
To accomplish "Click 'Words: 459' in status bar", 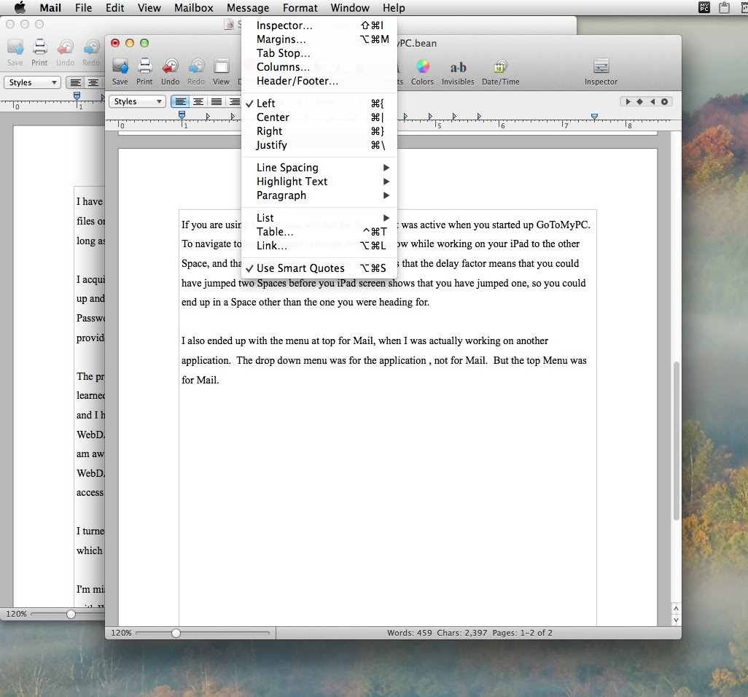I will (409, 633).
